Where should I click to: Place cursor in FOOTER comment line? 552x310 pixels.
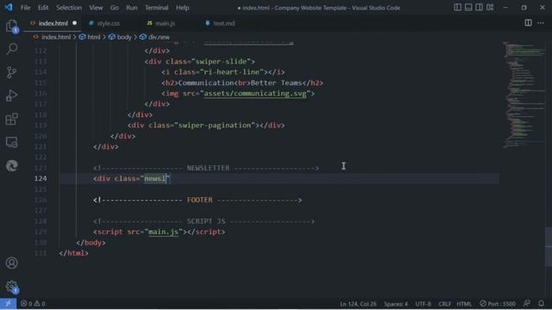(198, 200)
